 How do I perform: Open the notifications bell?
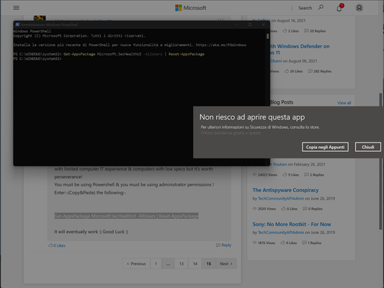click(339, 9)
